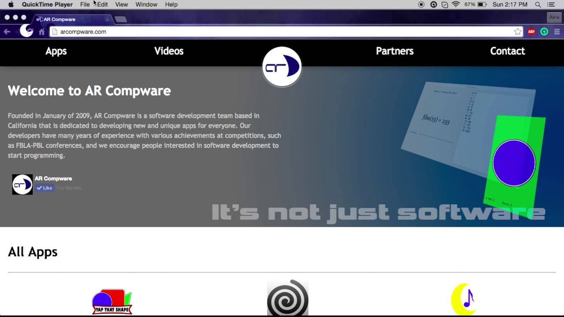Open a new browser tab
Viewport: 564px width, 317px height.
[121, 19]
